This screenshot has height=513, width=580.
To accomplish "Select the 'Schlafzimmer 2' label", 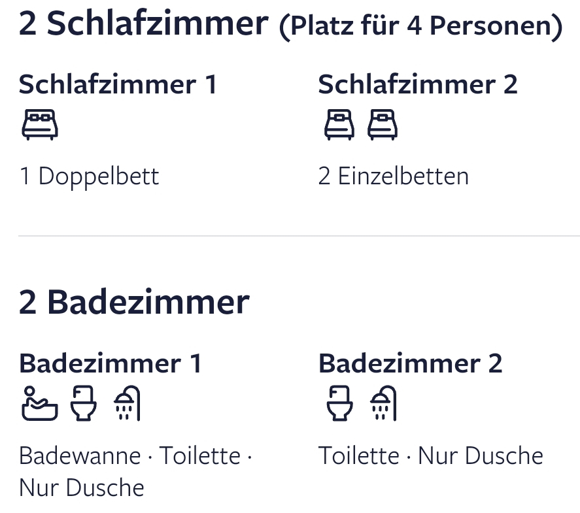I will [x=417, y=84].
